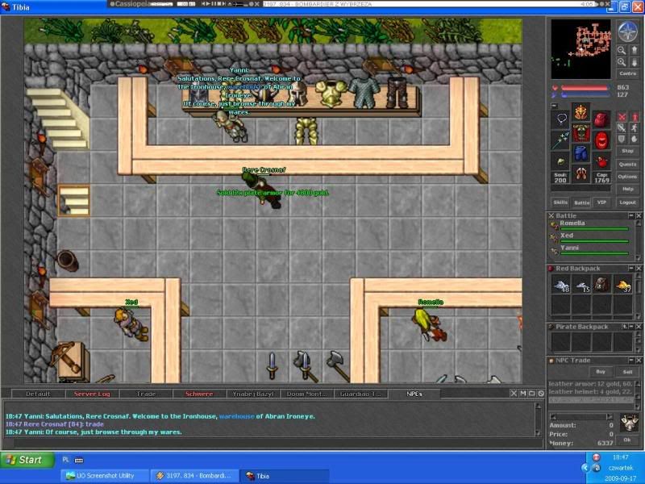
Task: Close the Battle panel
Action: pyautogui.click(x=639, y=215)
